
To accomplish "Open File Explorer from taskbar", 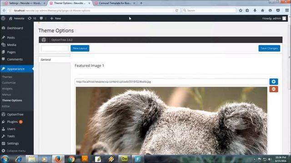I will 31,159.
